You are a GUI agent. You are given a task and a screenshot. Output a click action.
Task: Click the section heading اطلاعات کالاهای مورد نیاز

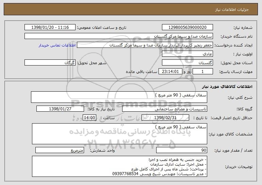[x=227, y=86]
